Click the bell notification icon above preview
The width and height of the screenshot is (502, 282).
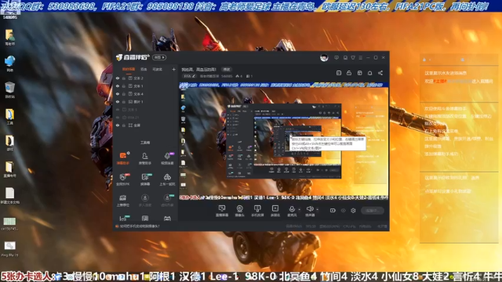click(369, 73)
